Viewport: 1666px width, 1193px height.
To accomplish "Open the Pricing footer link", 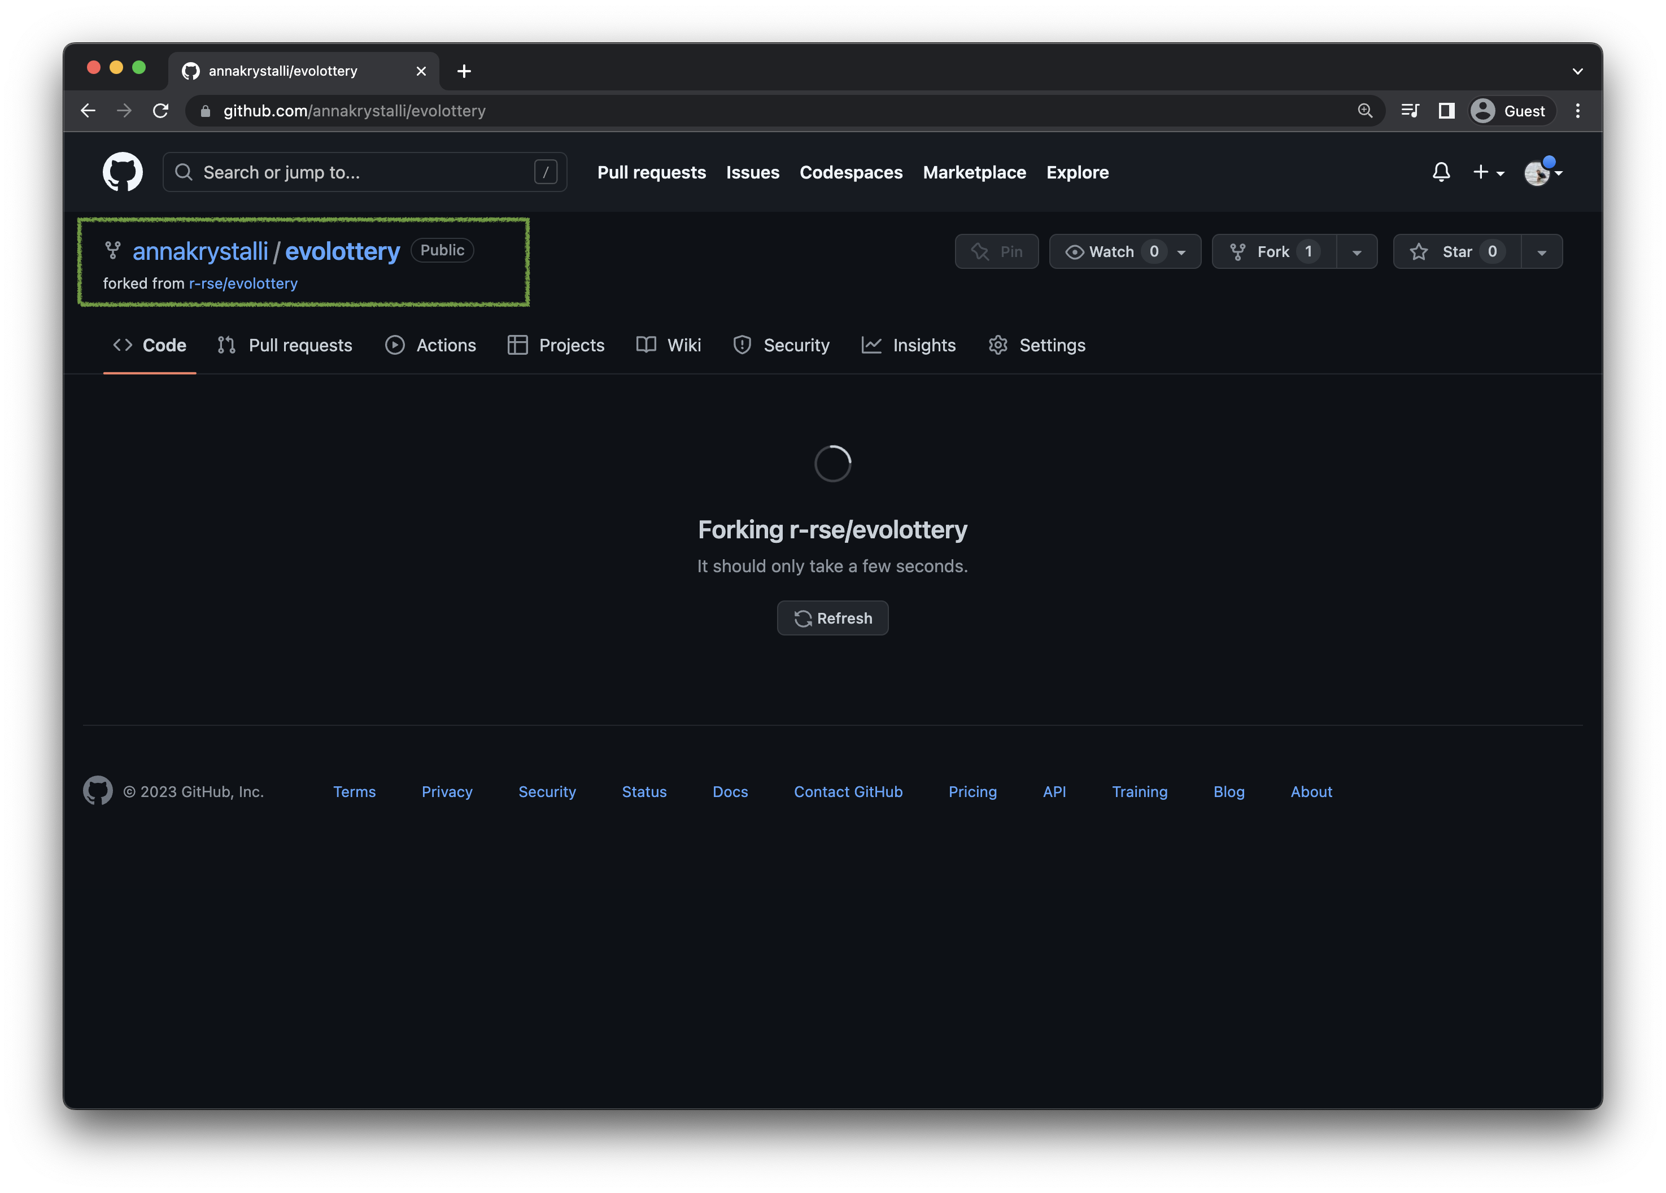I will [x=972, y=791].
